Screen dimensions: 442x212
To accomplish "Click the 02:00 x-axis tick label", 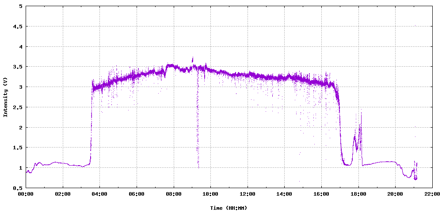I will [x=63, y=194].
